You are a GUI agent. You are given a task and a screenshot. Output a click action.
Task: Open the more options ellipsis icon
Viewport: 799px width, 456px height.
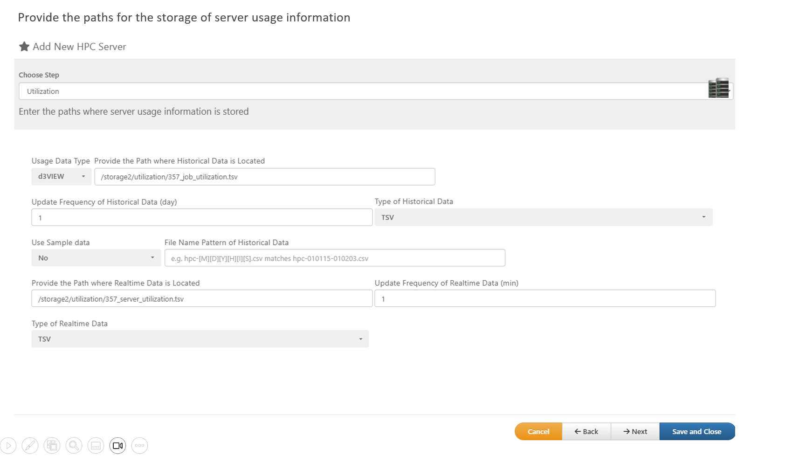139,446
